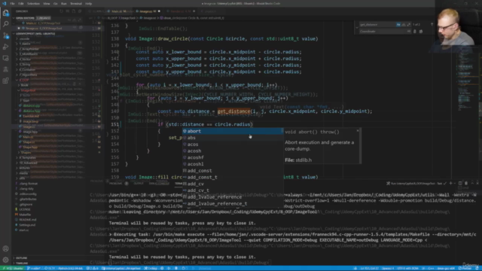Toggle replace mode chevron in find widget
This screenshot has height=271, width=482.
click(x=357, y=28)
